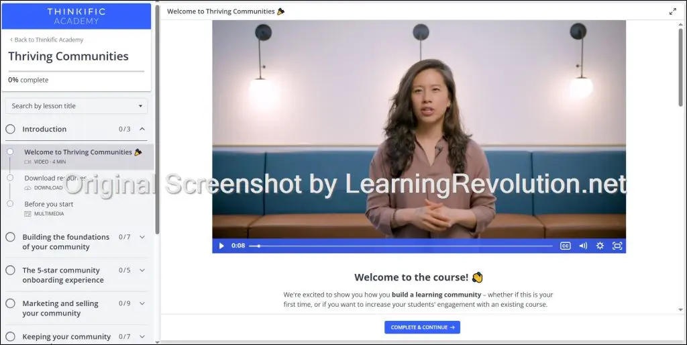Click the Complete & Continue button
The height and width of the screenshot is (345, 687).
click(x=422, y=328)
